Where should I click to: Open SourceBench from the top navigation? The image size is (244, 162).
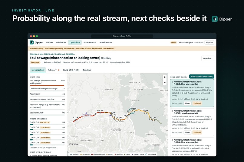click(90, 43)
